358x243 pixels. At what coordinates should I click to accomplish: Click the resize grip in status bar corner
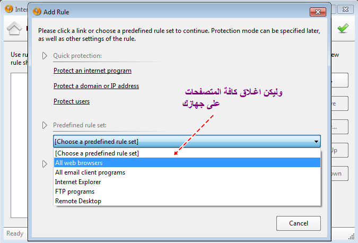(x=351, y=237)
